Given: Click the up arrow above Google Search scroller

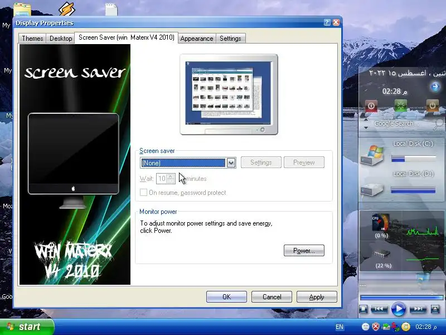Looking at the screenshot, I should click(x=366, y=120).
